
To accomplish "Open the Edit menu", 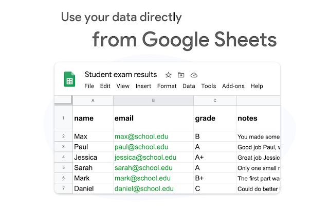I will tap(105, 86).
